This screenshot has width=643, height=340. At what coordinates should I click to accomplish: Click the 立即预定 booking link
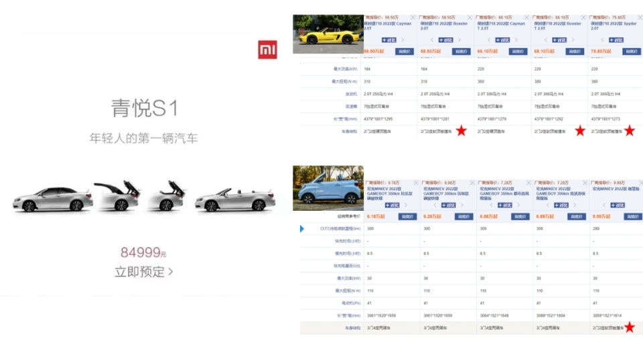pos(144,272)
